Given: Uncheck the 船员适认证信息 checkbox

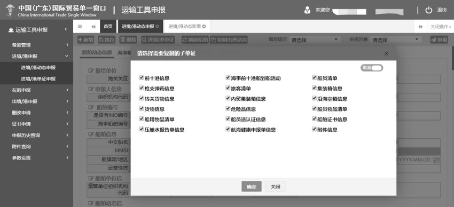Looking at the screenshot, I should (x=228, y=119).
